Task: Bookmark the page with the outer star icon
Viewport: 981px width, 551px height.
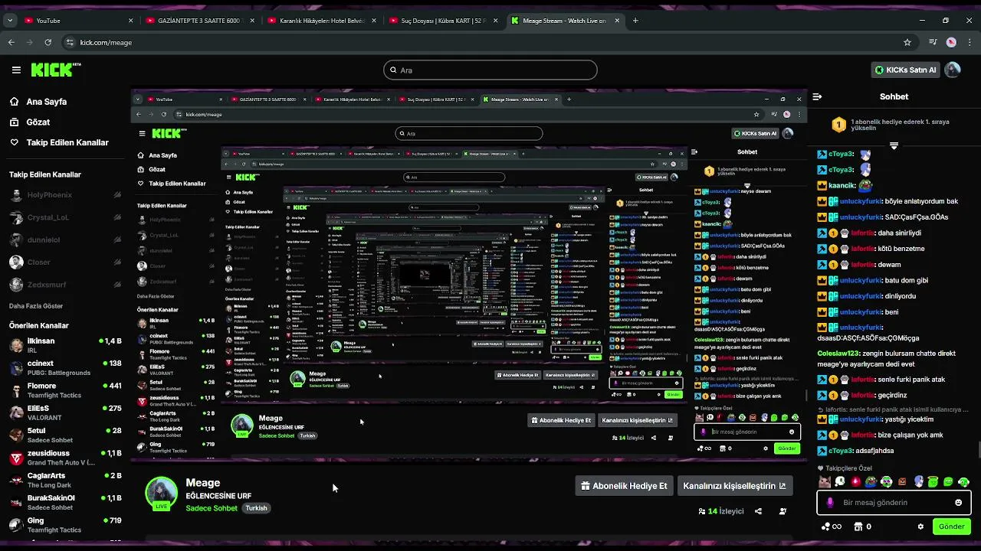Action: pos(907,42)
